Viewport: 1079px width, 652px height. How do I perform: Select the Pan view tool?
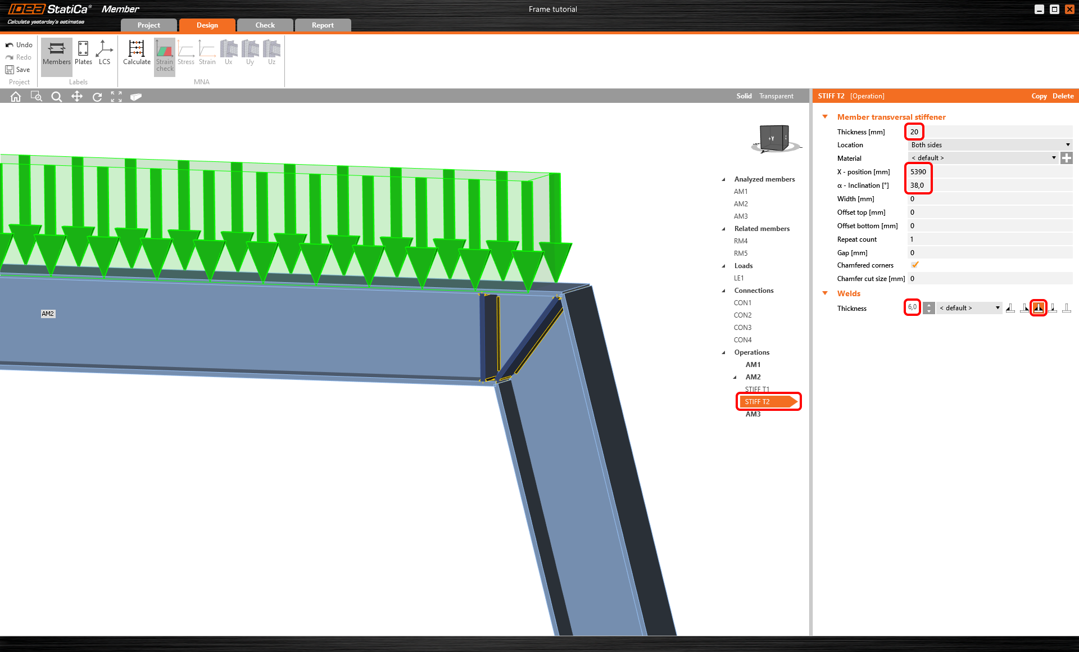tap(77, 97)
